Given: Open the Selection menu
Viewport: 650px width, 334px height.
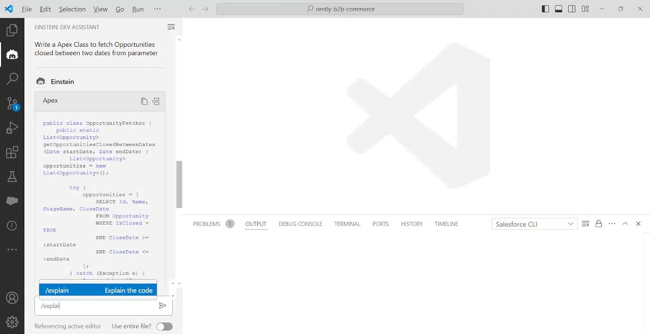Looking at the screenshot, I should pyautogui.click(x=72, y=9).
